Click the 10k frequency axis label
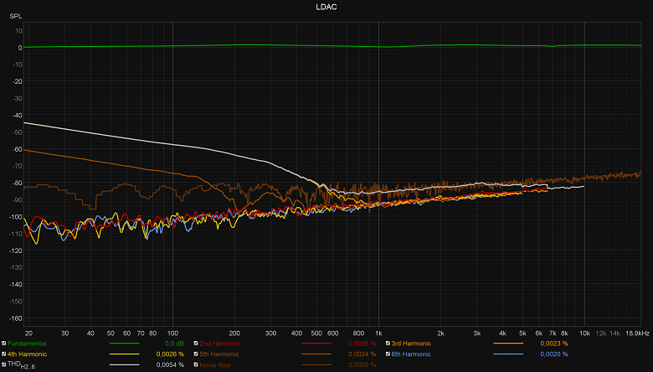Image resolution: width=653 pixels, height=372 pixels. (584, 333)
